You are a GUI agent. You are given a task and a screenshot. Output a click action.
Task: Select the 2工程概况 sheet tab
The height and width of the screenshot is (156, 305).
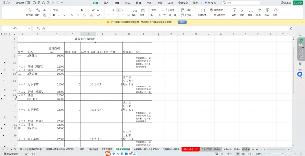click(107, 149)
